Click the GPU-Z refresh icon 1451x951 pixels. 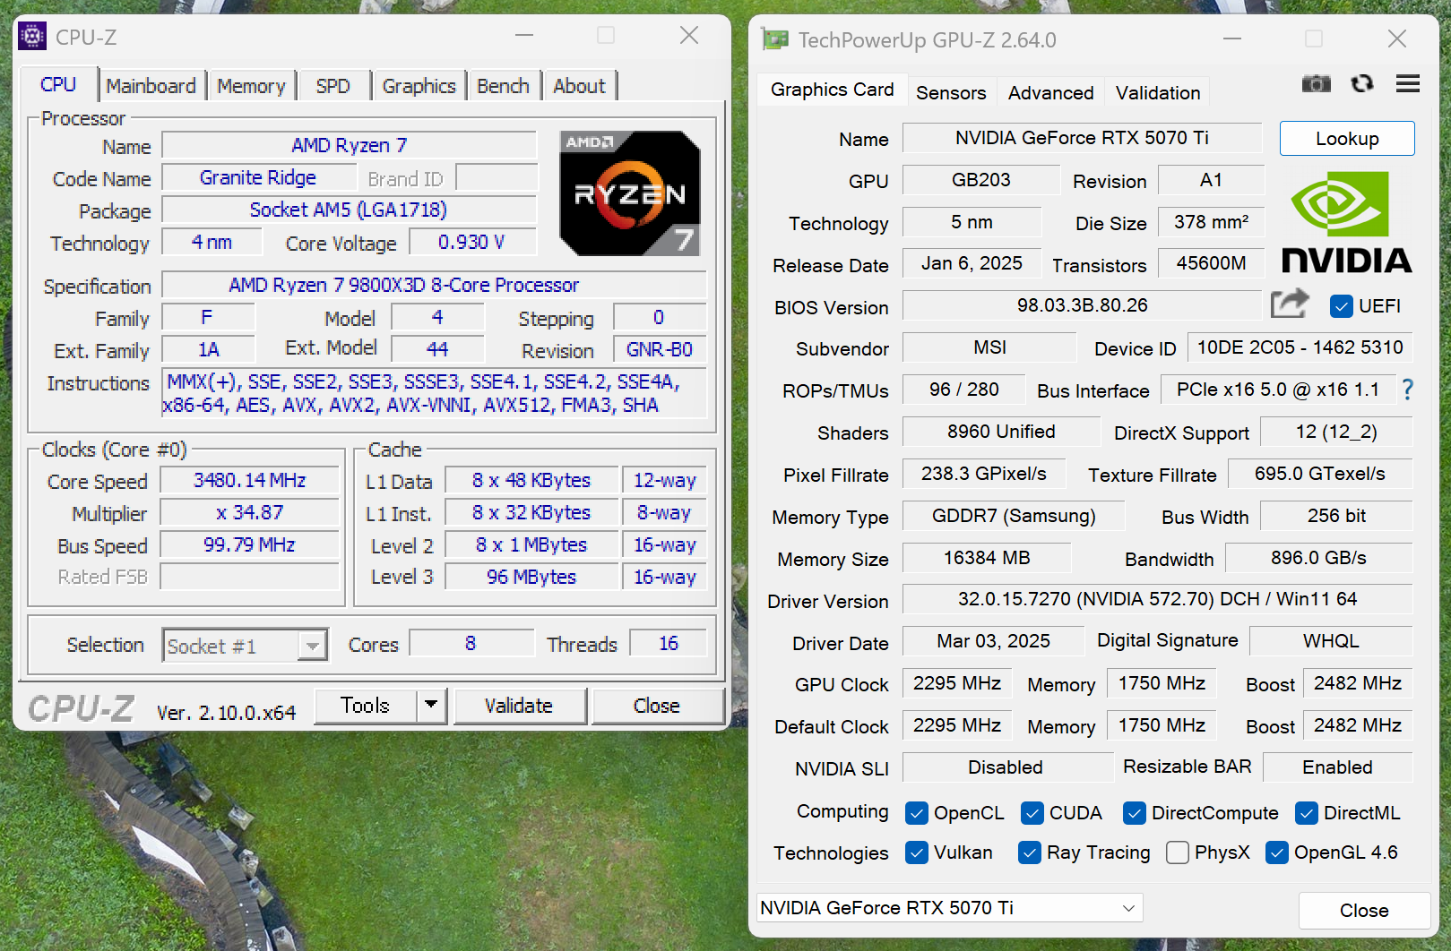pos(1362,84)
